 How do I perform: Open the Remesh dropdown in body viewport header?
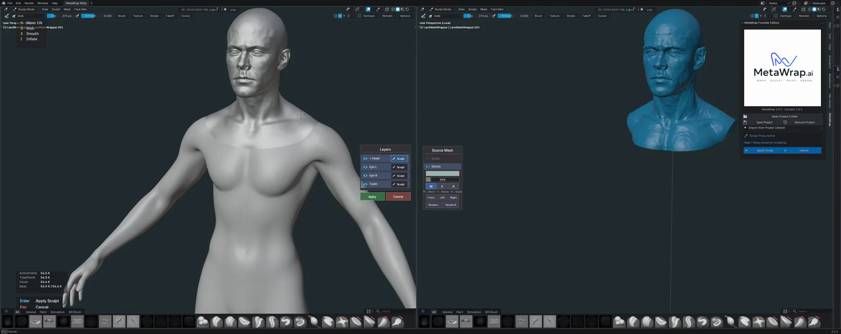[389, 16]
